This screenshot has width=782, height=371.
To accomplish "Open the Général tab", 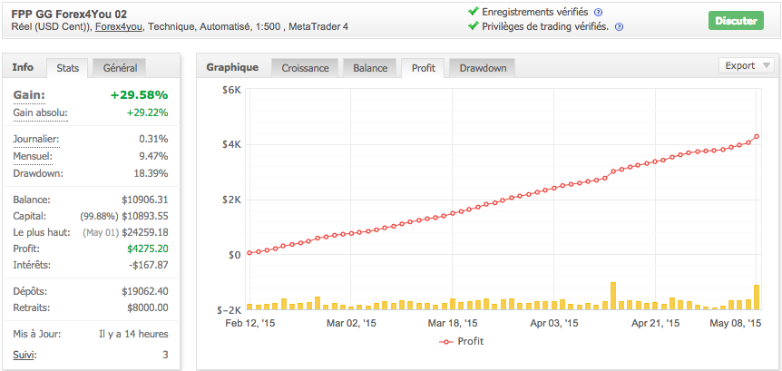I will coord(120,68).
